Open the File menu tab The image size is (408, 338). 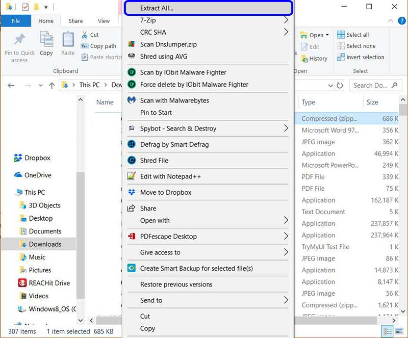coord(15,21)
